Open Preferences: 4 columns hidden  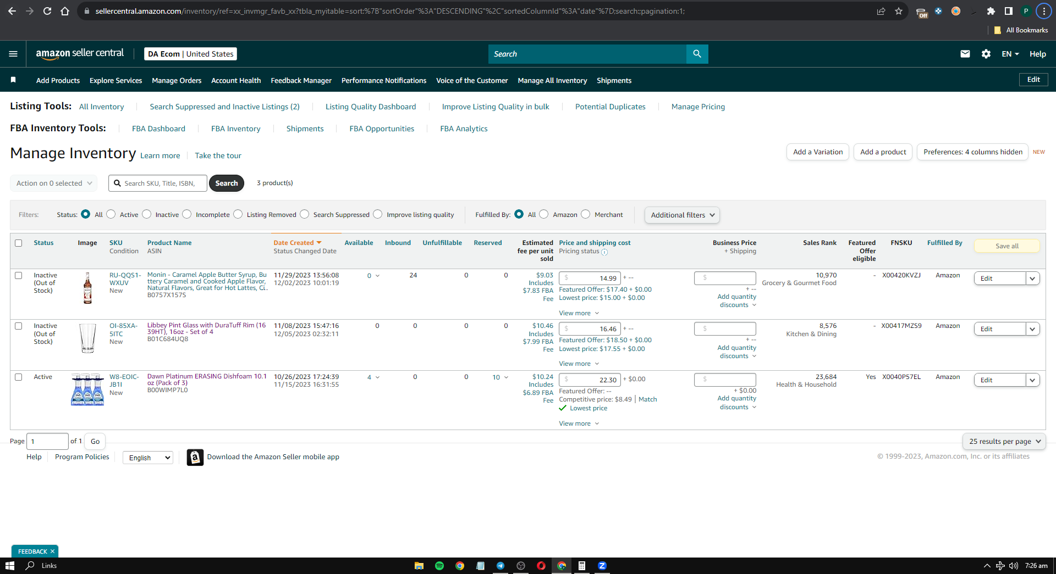tap(973, 152)
